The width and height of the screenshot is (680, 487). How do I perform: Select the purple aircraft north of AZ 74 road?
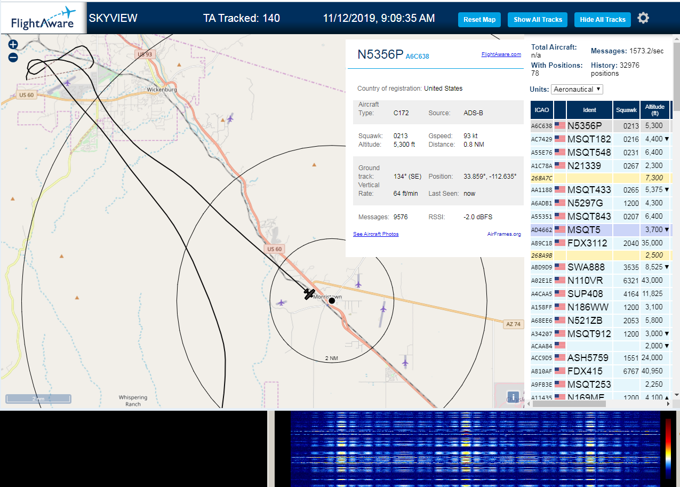click(x=358, y=284)
